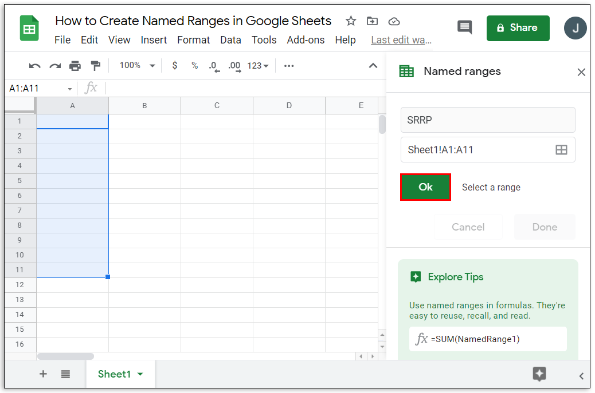The height and width of the screenshot is (393, 595).
Task: Click the select data range grid icon
Action: pos(561,150)
